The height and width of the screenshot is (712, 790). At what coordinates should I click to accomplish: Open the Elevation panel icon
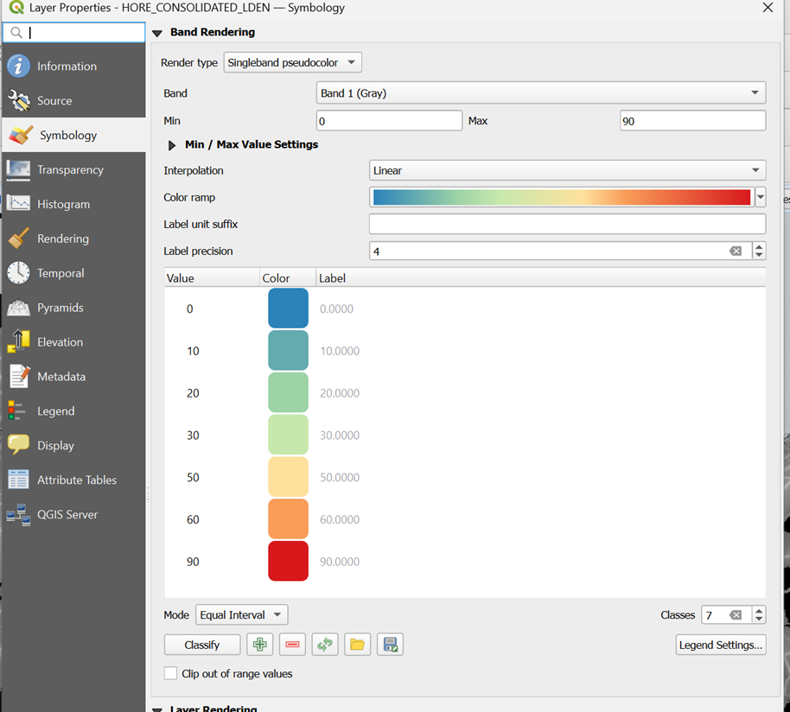(19, 342)
